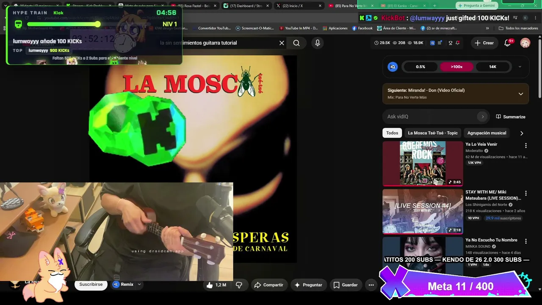Expand the Siguiente: Miranda! - Don mix panel

[x=521, y=94]
